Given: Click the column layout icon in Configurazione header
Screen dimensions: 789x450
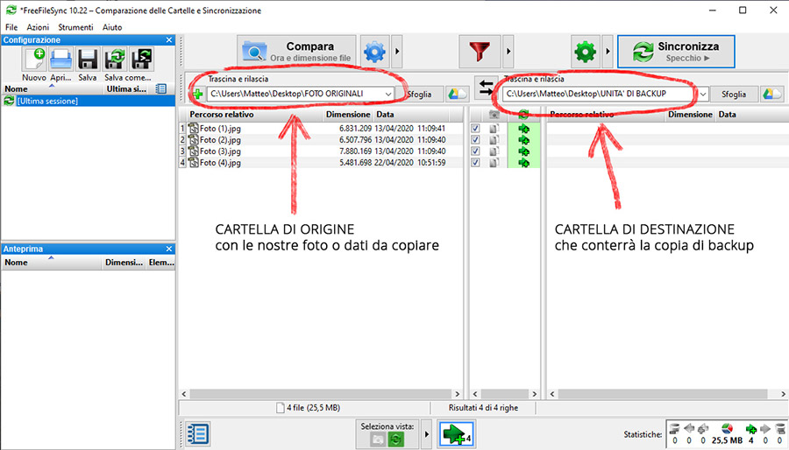Looking at the screenshot, I should 161,89.
